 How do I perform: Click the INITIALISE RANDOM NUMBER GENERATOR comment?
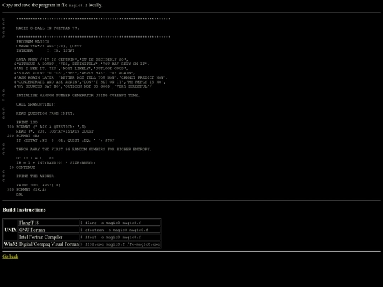(x=78, y=96)
